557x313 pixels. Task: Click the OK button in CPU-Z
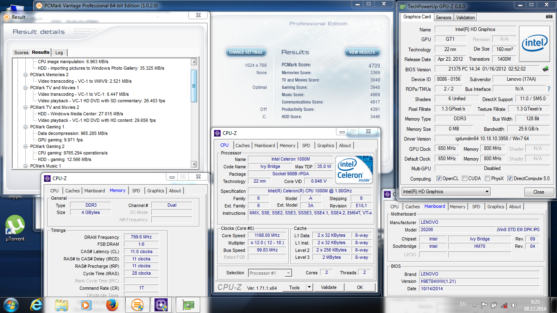(x=360, y=287)
